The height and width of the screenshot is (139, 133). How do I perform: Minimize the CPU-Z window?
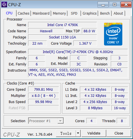(103, 4)
